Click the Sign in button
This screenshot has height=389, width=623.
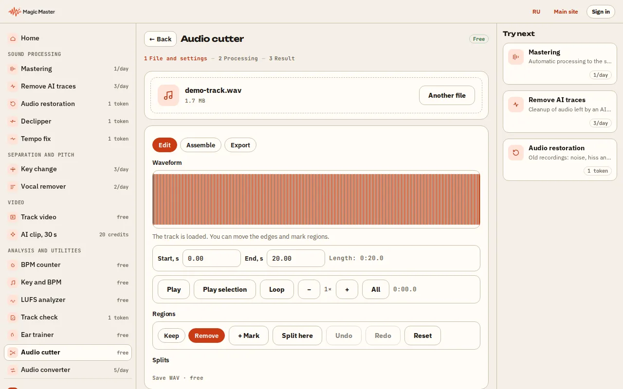[601, 12]
